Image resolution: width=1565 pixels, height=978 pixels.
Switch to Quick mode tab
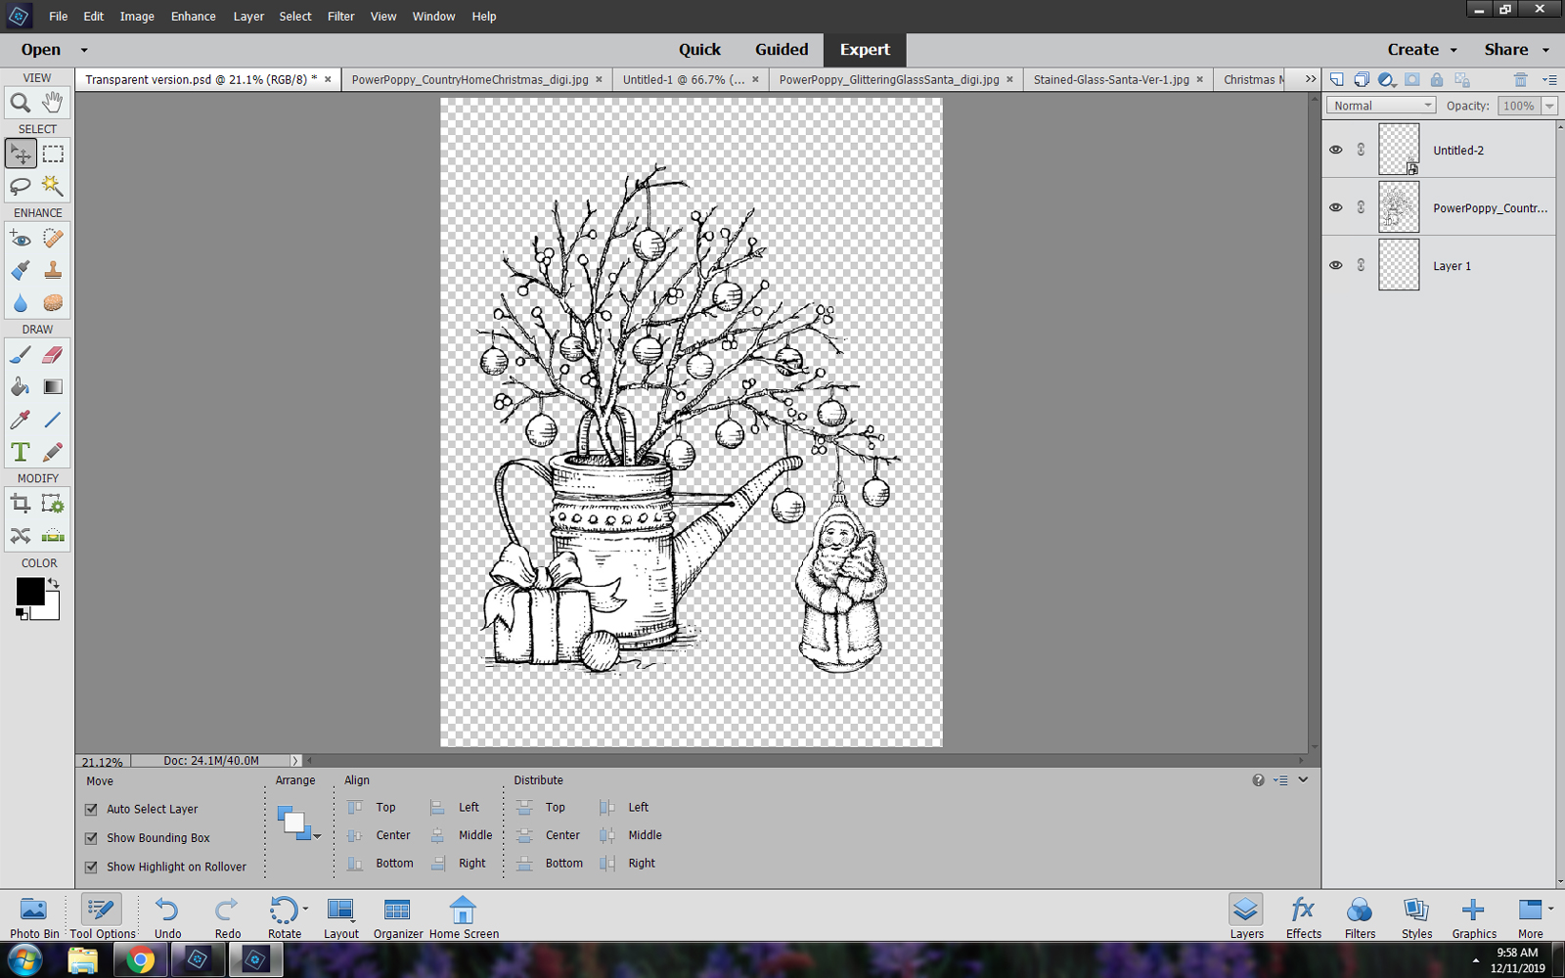pos(699,50)
